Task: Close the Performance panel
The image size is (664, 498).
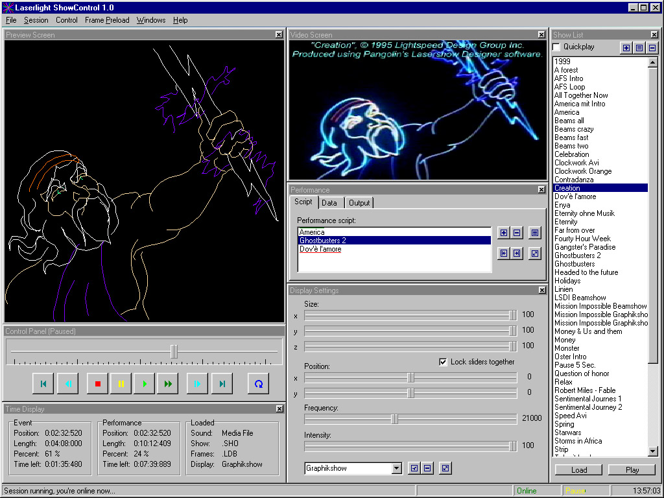Action: (541, 190)
